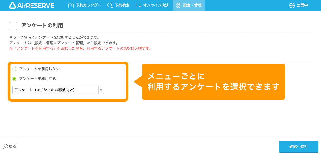321x158 pixels.
Task: Click the circled back arrow beside 戻る
Action: pos(6,146)
